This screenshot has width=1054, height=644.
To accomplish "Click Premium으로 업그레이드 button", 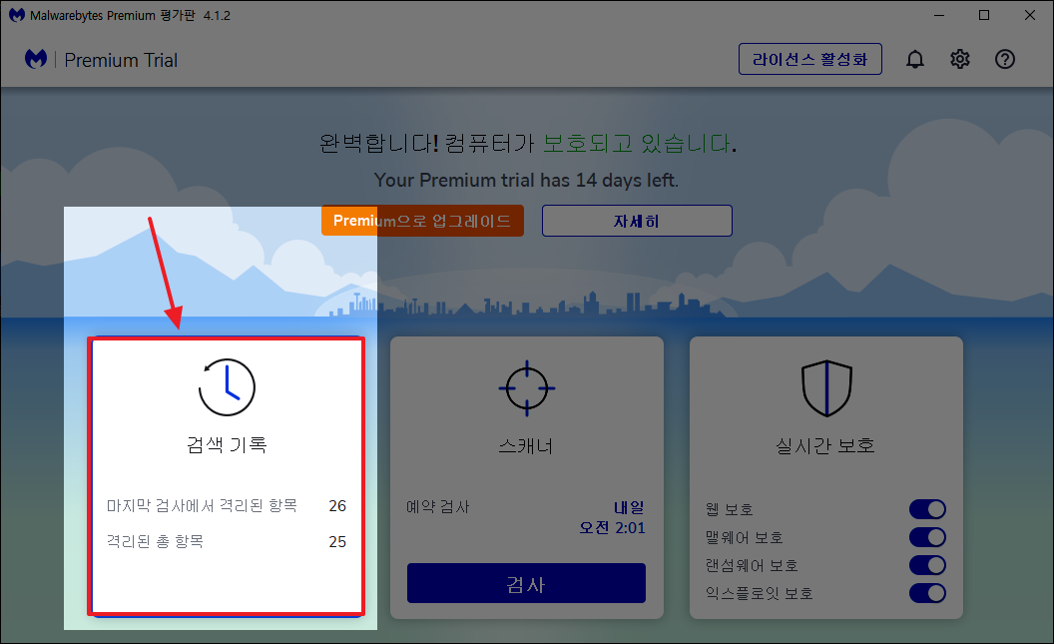I will click(422, 221).
